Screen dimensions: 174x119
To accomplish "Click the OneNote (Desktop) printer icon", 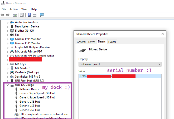I will pos(12,73).
